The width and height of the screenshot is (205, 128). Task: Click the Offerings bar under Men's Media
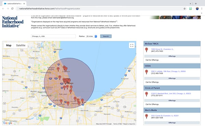tap(172, 123)
